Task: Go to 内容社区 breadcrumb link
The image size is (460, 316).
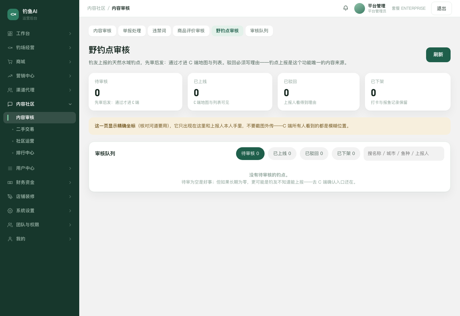Action: coord(96,8)
